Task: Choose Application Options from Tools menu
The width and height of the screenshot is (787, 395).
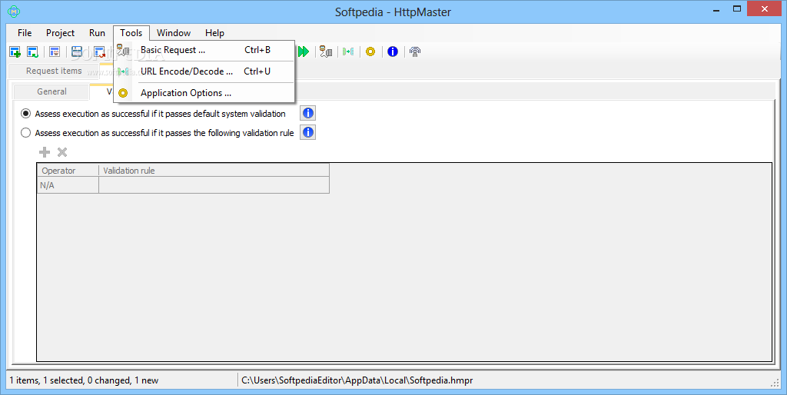Action: 204,93
